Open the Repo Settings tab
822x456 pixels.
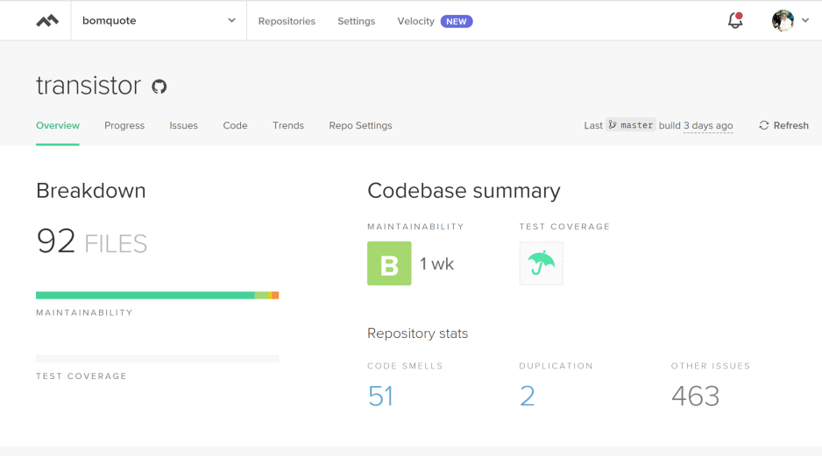(x=361, y=126)
